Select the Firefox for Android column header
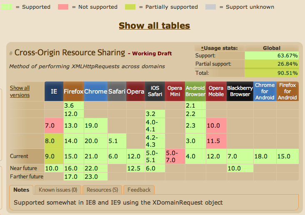This screenshot has width=305, height=215. click(x=287, y=91)
